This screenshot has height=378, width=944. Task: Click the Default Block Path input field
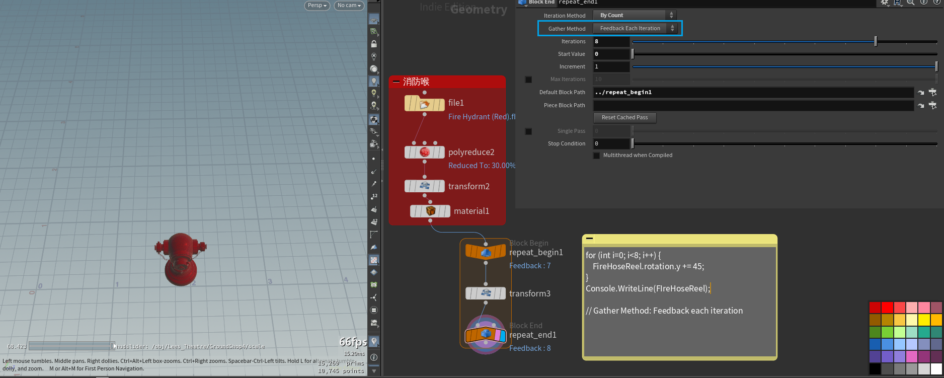pyautogui.click(x=752, y=93)
